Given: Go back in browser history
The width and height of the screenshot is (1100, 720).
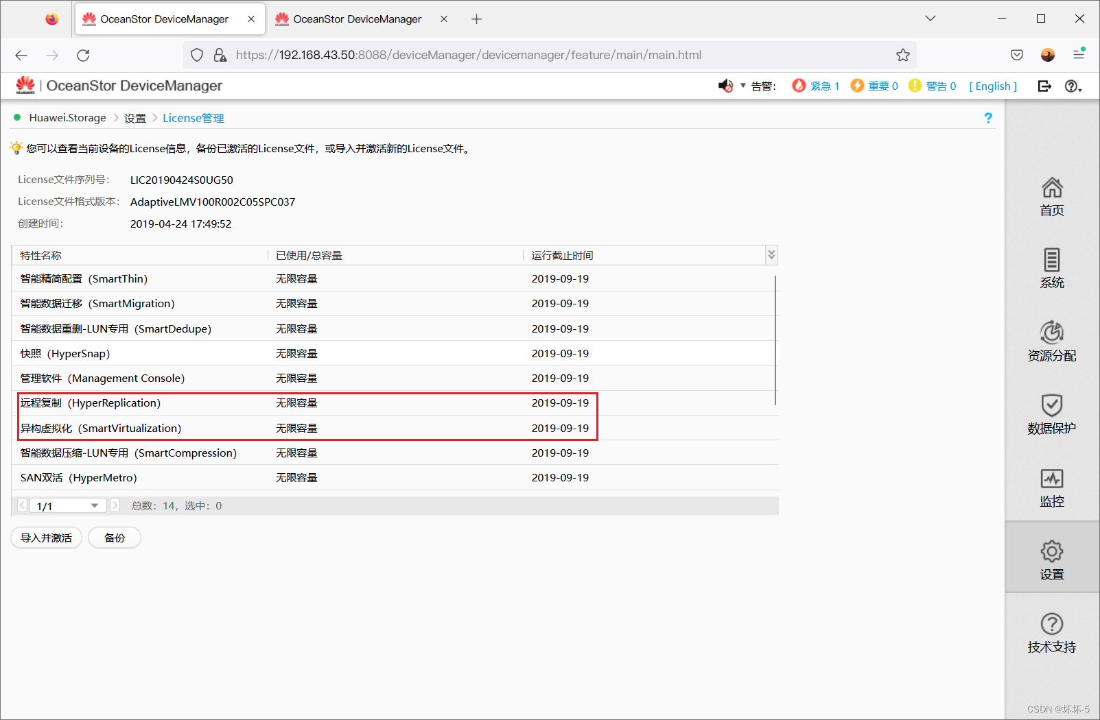Looking at the screenshot, I should [x=21, y=55].
